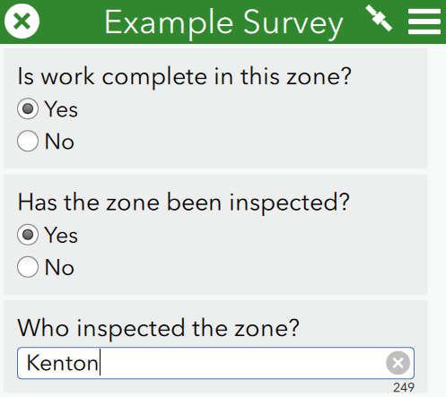Close the survey with the X icon

(22, 22)
